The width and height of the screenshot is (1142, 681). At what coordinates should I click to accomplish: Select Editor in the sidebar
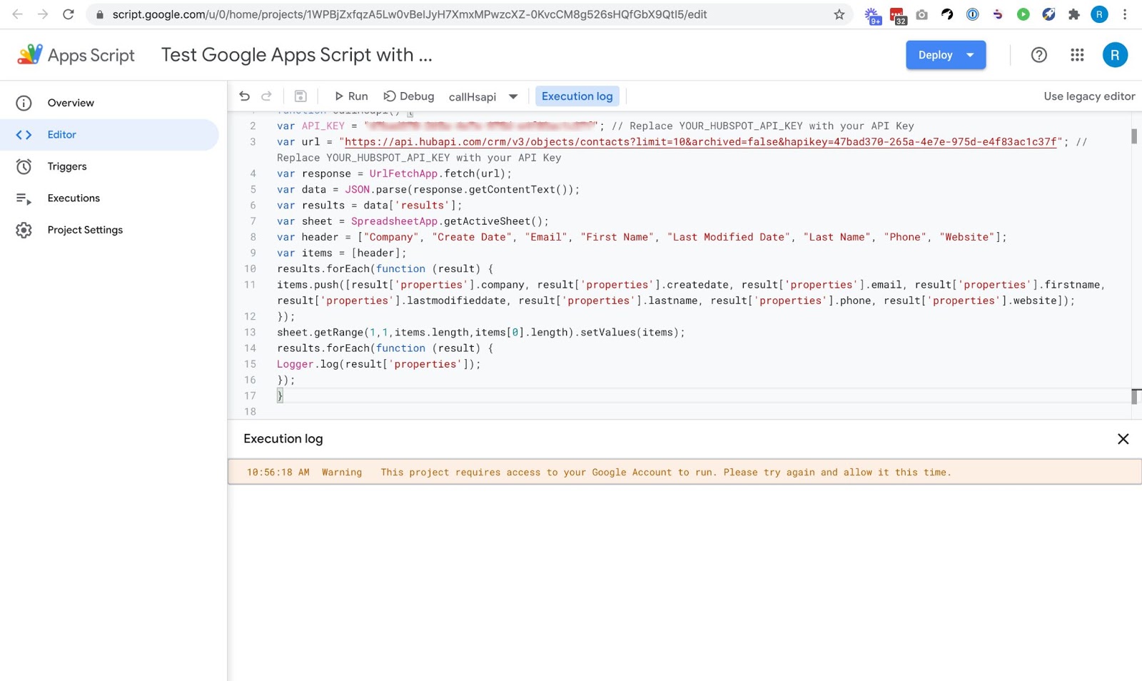pos(109,135)
